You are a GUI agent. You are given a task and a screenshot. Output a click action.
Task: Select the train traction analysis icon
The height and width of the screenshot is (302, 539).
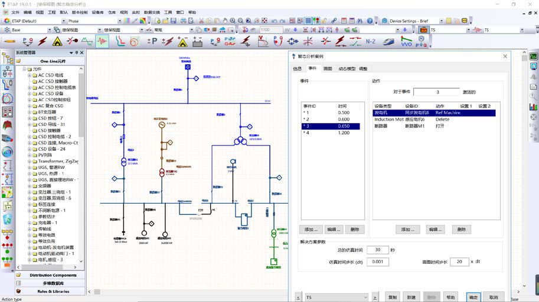(388, 41)
